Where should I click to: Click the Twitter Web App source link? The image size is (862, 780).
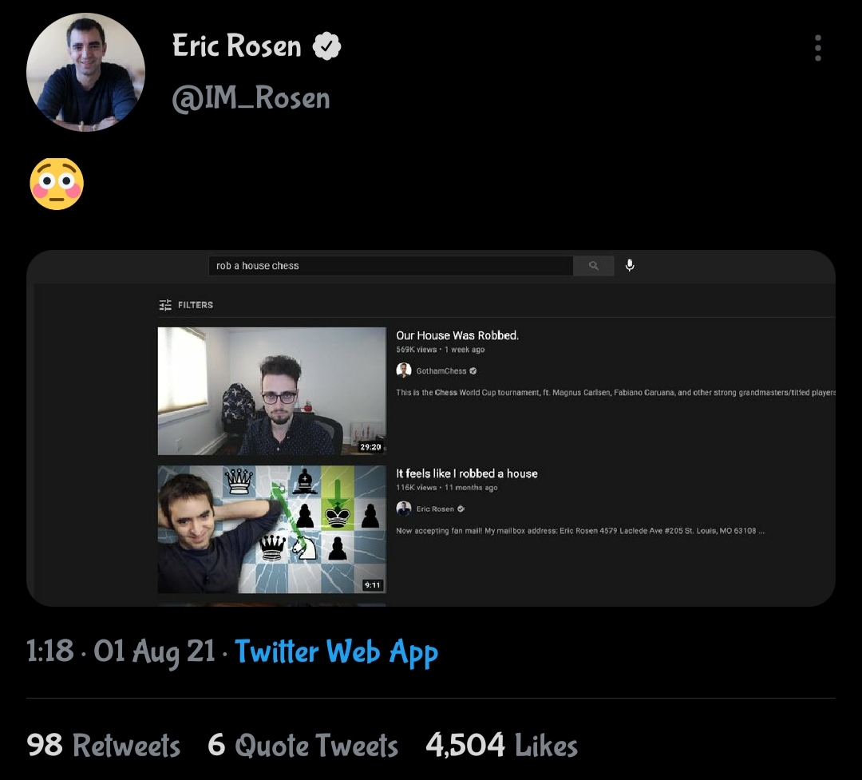tap(336, 652)
